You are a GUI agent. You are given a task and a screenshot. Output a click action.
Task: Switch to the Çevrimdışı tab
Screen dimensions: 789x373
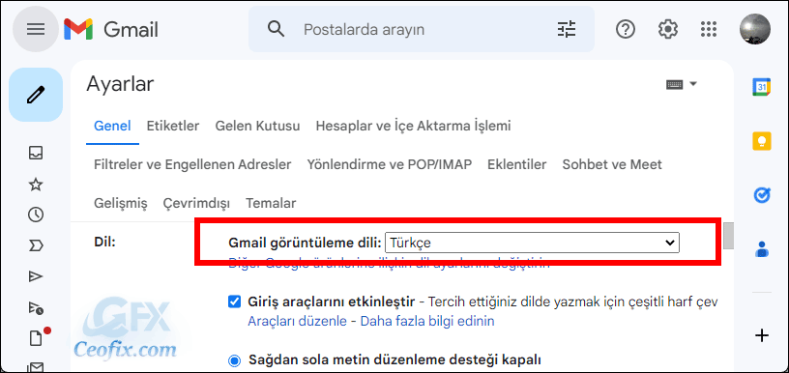click(x=196, y=204)
